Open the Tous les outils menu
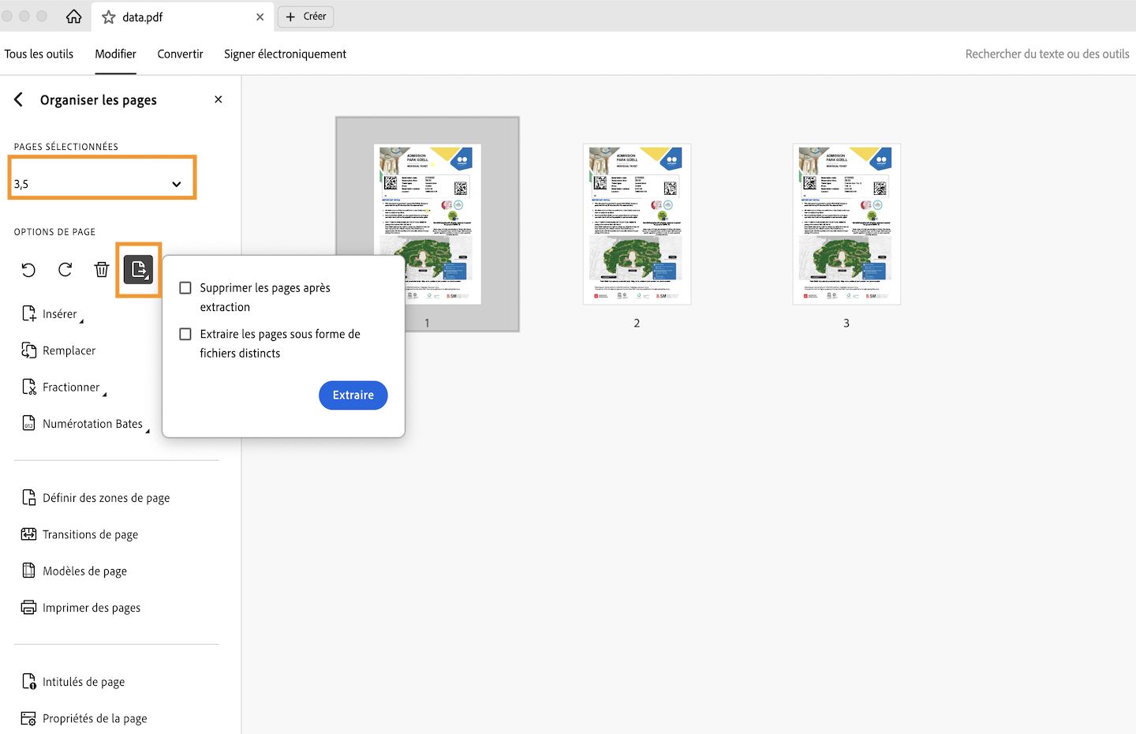 39,54
